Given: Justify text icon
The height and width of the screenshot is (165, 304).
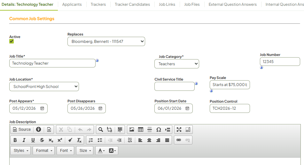Looking at the screenshot, I should 167,140.
